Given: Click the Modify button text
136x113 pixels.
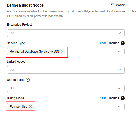Looking at the screenshot, I should [x=120, y=5].
